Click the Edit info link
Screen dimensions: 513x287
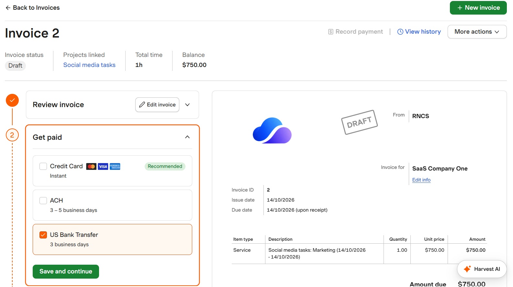[421, 180]
